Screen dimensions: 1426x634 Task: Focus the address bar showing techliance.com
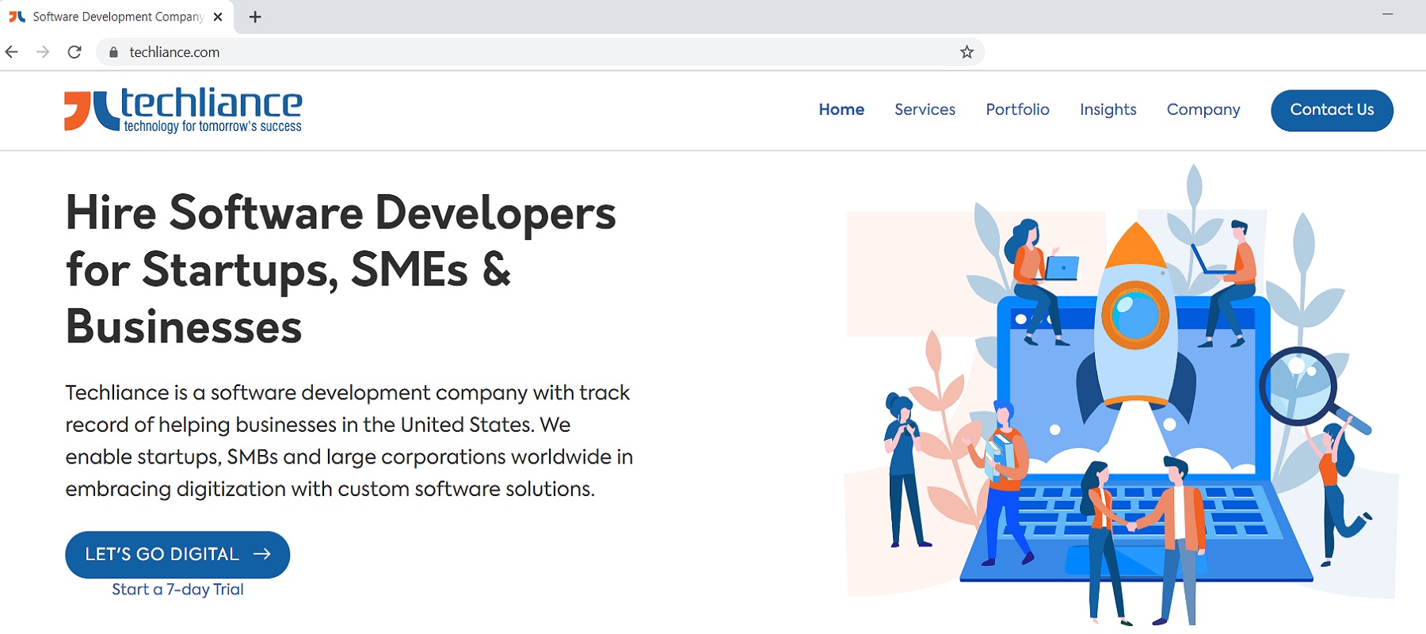click(x=540, y=52)
